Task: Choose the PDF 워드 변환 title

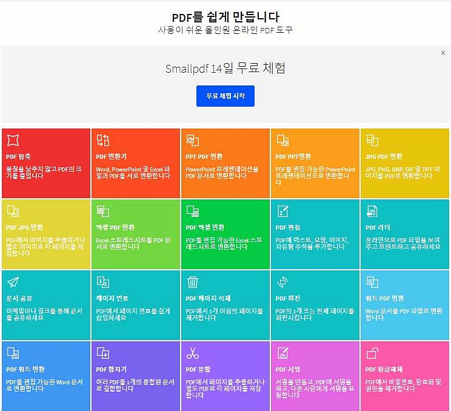Action: [x=25, y=369]
